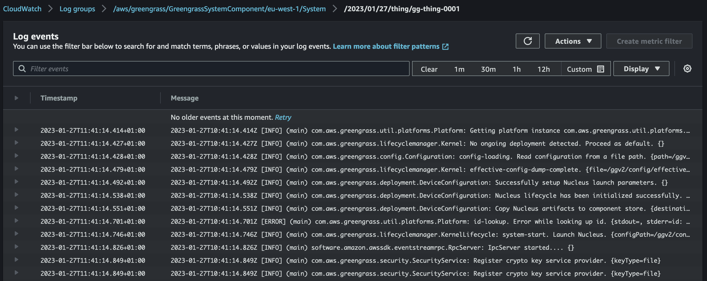
Task: Select the 30m time range
Action: coord(488,69)
